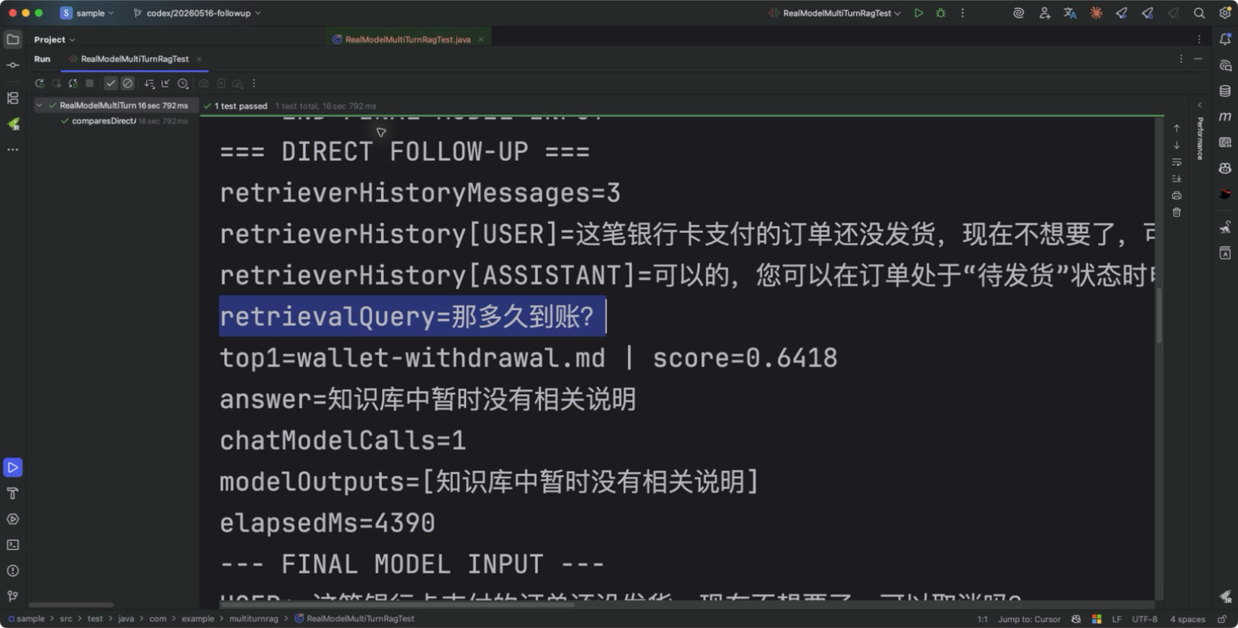Image resolution: width=1238 pixels, height=628 pixels.
Task: Open translation plugin icon in top toolbar
Action: point(1070,13)
